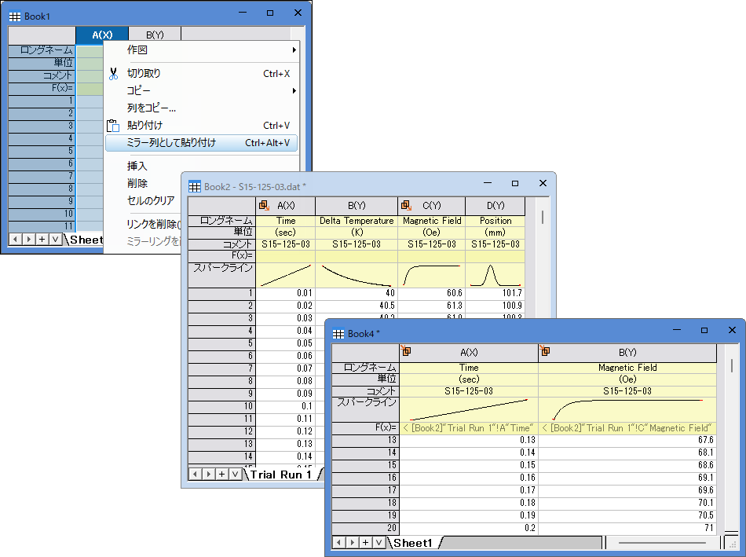Select the B(Y) column header in Book4

627,352
